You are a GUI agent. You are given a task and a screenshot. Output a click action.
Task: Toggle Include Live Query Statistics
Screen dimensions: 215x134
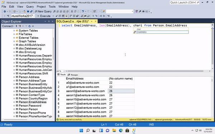point(74,16)
